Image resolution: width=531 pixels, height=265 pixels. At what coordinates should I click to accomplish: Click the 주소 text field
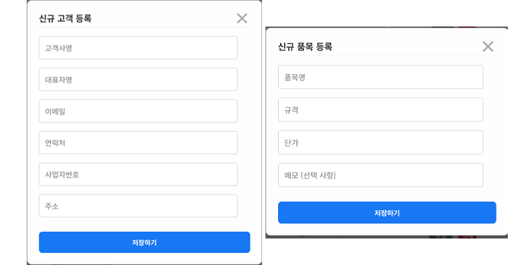pyautogui.click(x=138, y=206)
